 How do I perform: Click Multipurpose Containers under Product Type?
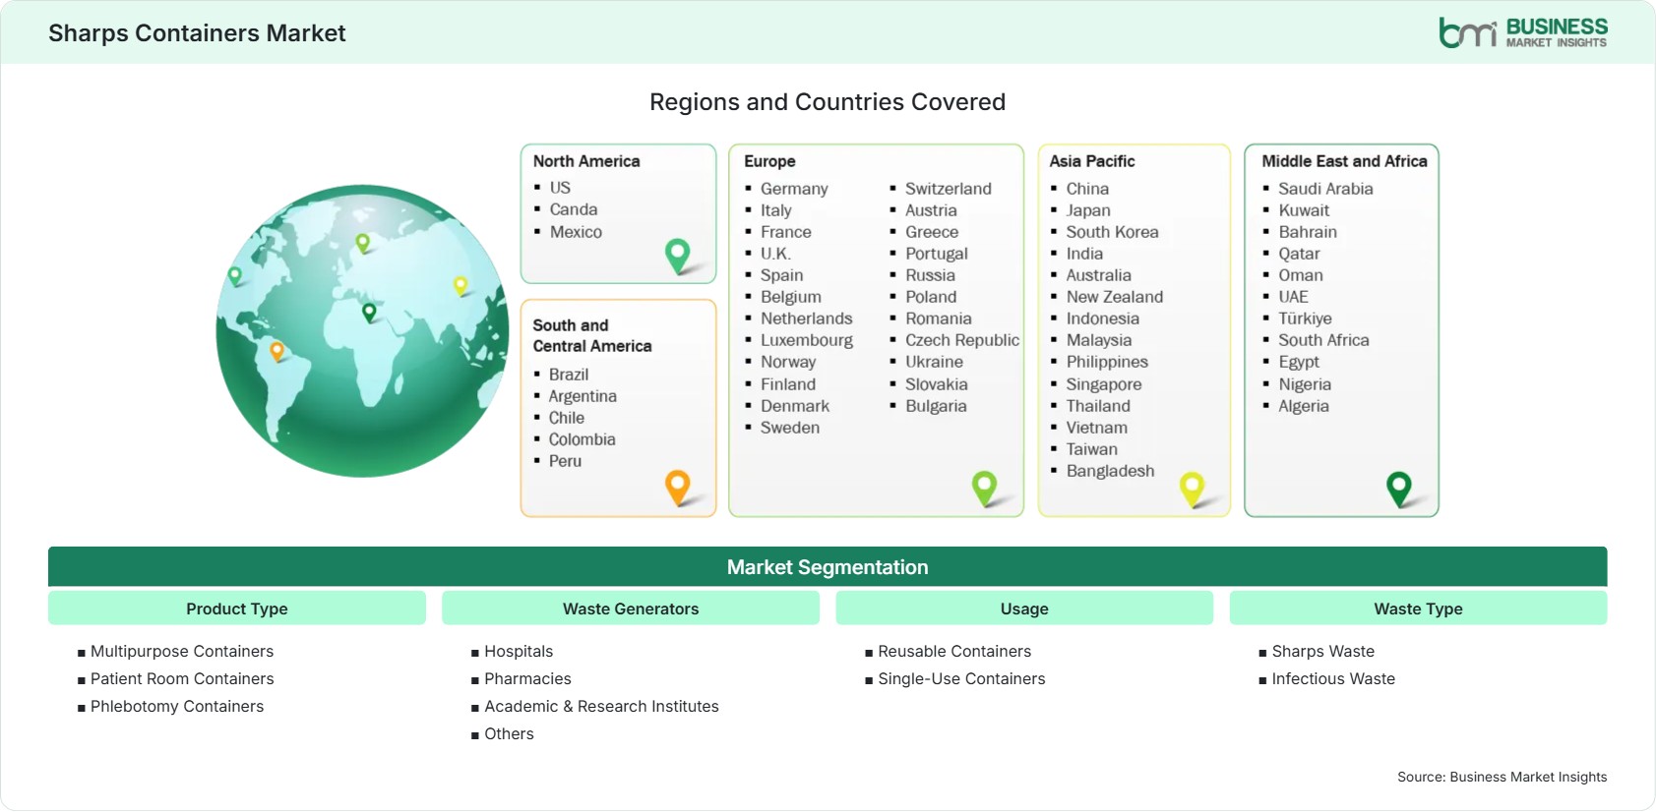coord(182,652)
